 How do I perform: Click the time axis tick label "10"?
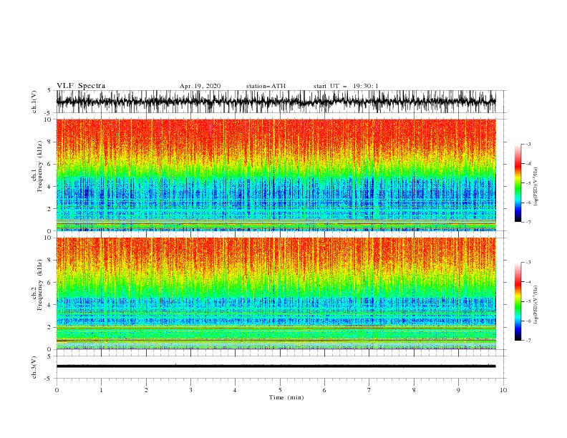[503, 390]
